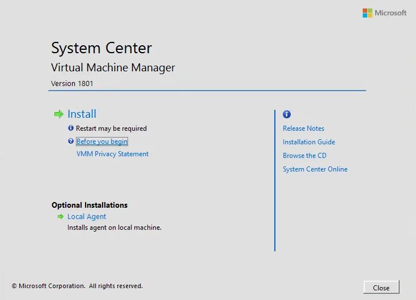Screen dimensions: 416x300
Task: Click the Close button
Action: [x=381, y=288]
